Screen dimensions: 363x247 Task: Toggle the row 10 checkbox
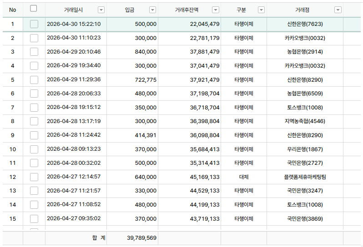pos(34,149)
